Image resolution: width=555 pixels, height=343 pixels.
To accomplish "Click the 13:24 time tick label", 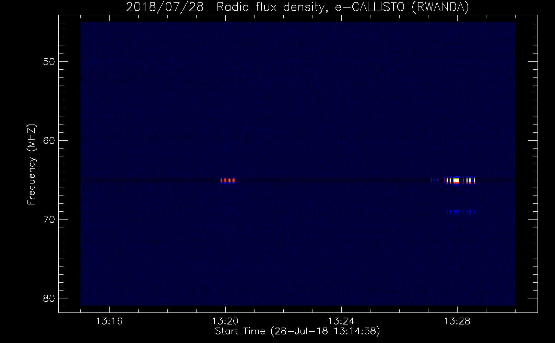I will (x=341, y=321).
